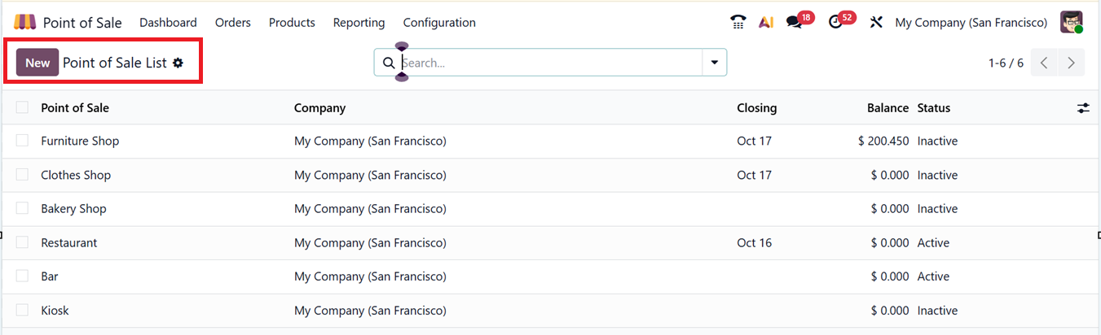Open the My Company (San Francisco) switcher
Image resolution: width=1101 pixels, height=335 pixels.
(971, 23)
